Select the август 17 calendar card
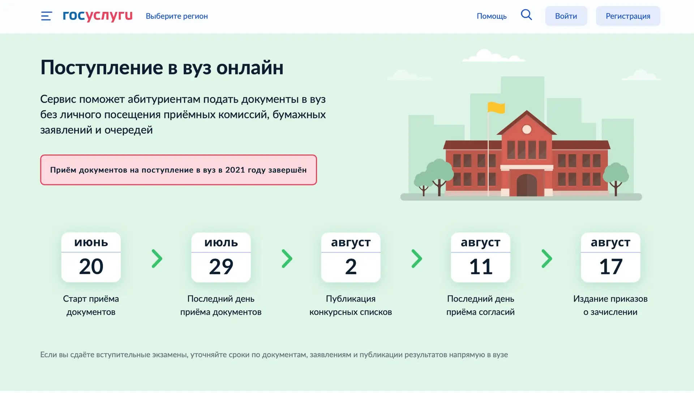 611,257
